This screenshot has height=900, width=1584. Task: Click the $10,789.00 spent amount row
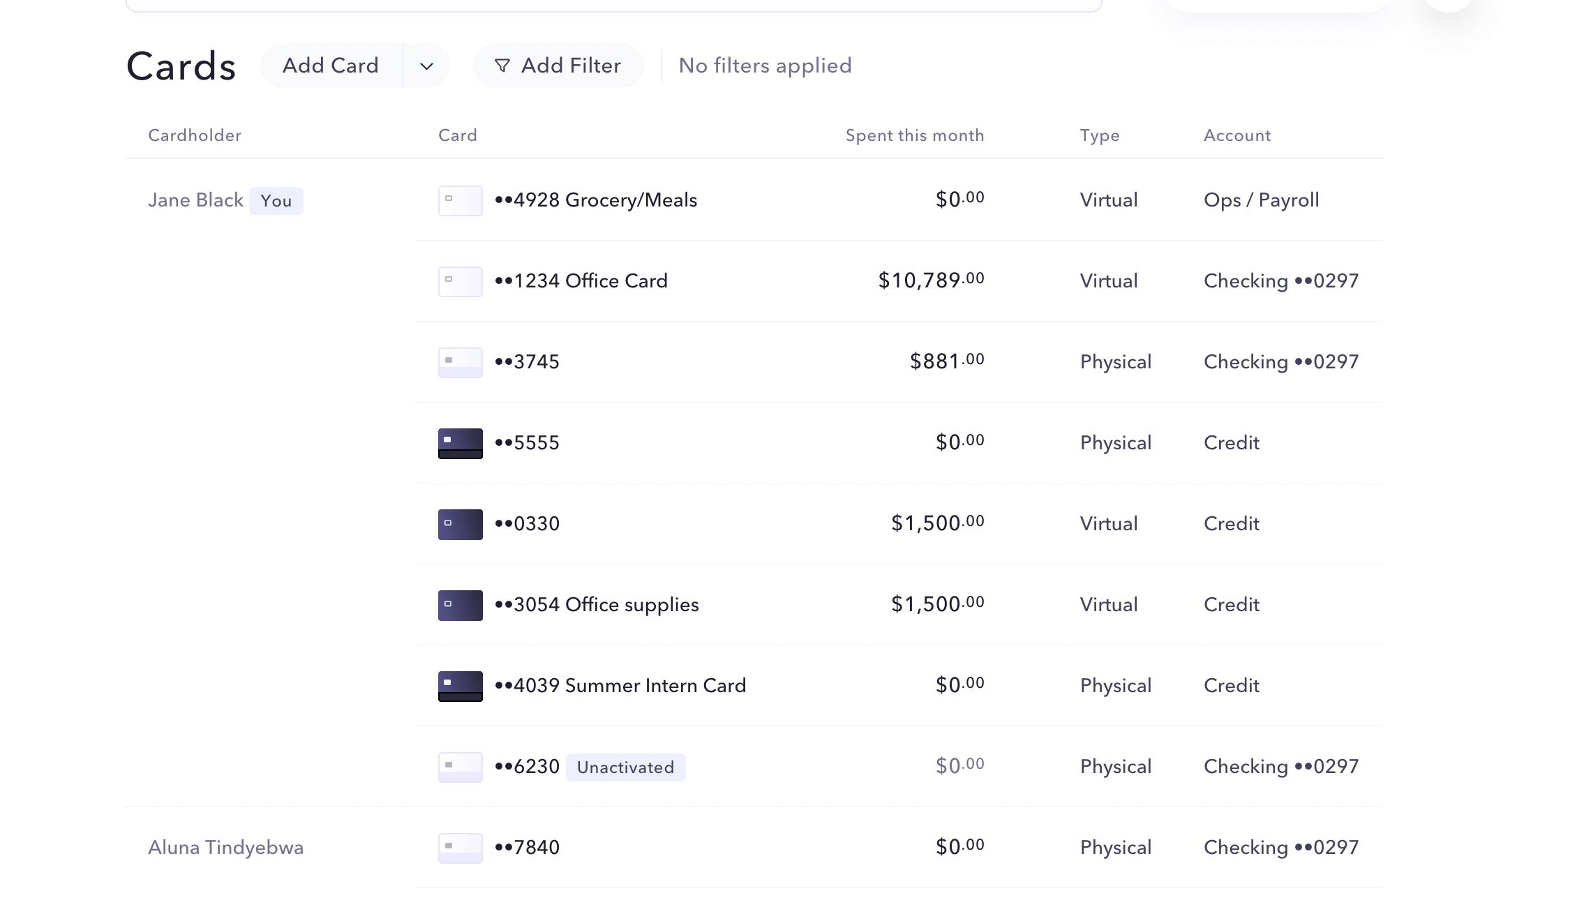click(931, 280)
